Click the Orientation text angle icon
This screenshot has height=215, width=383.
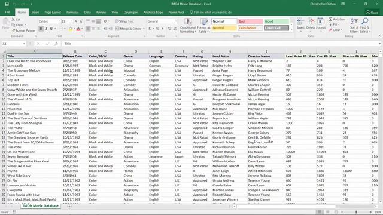(x=105, y=21)
